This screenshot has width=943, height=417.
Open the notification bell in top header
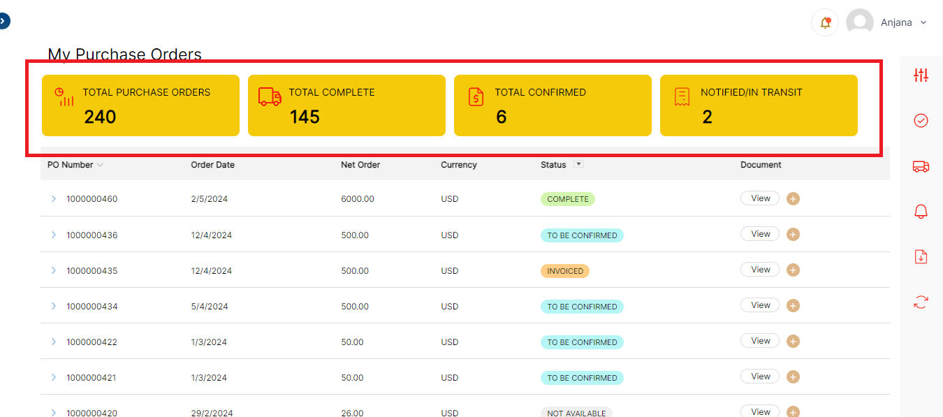(x=825, y=23)
